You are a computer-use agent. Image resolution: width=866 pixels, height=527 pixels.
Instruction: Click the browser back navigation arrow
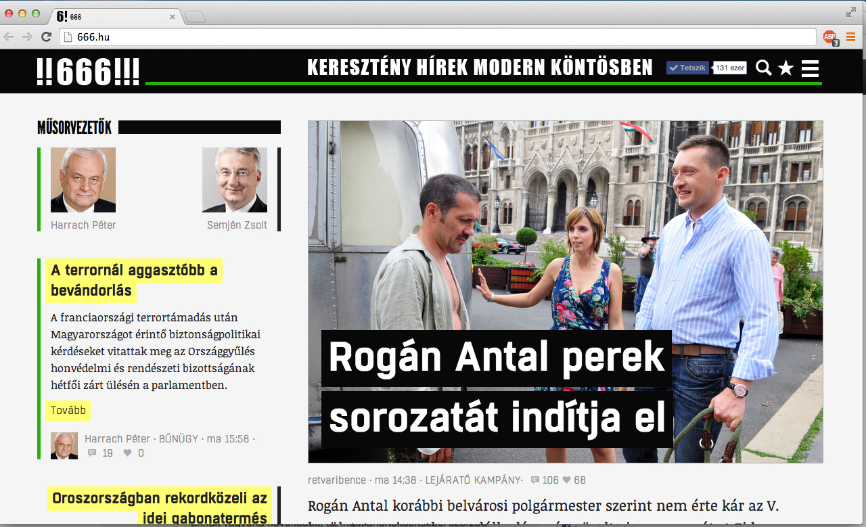[x=8, y=37]
